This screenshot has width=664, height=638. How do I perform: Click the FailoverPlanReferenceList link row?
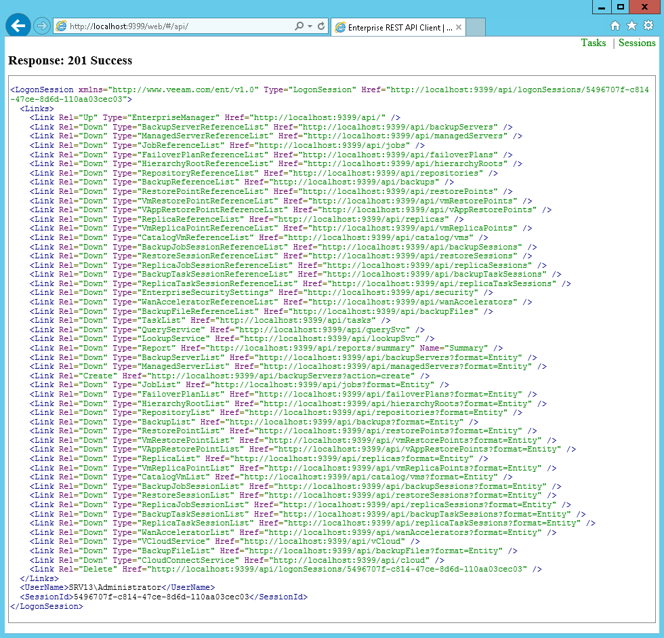tap(271, 155)
